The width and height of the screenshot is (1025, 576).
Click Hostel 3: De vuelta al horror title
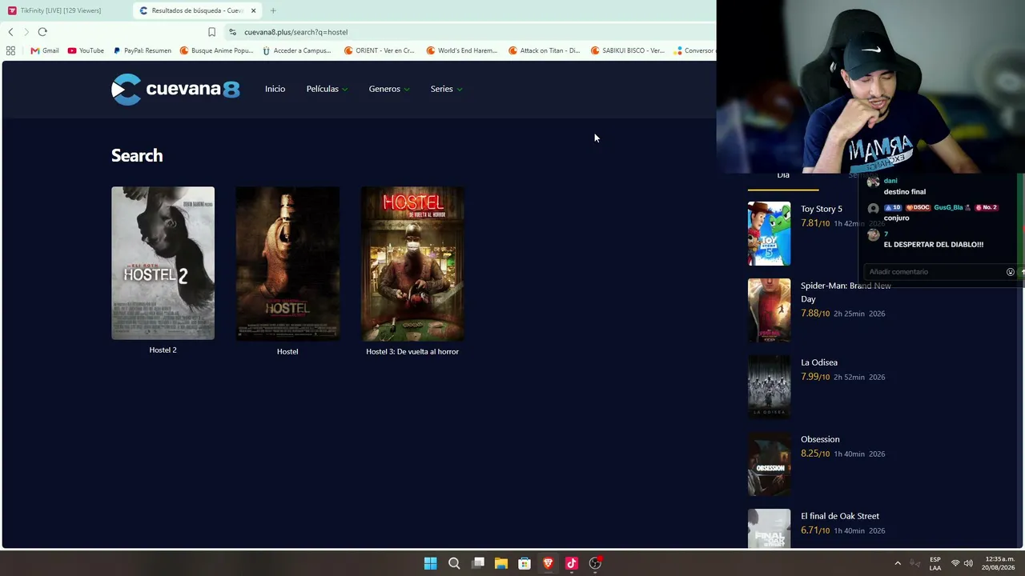pyautogui.click(x=412, y=351)
